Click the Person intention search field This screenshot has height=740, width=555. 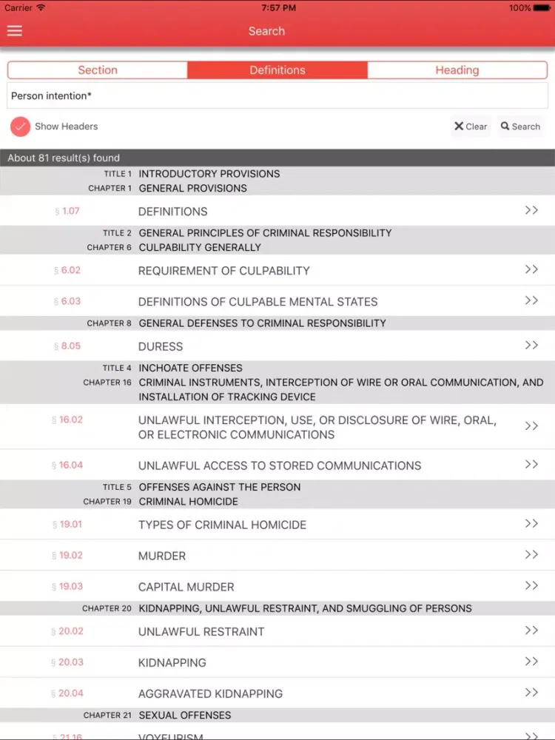pyautogui.click(x=277, y=96)
